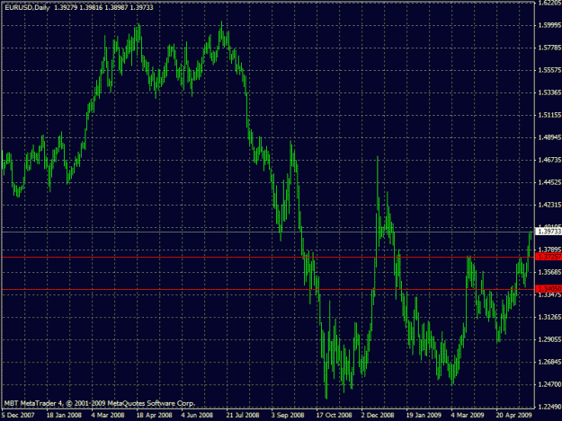This screenshot has width=562, height=421.
Task: Click the 18 Apr 2008 date label
Action: point(154,416)
